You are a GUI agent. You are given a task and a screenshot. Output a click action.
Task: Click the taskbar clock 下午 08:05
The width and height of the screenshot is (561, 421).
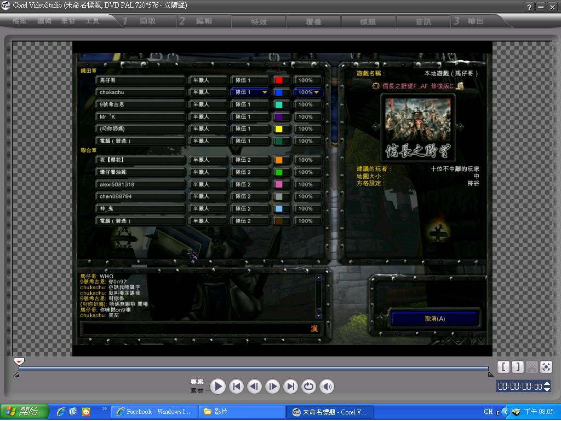coord(539,412)
